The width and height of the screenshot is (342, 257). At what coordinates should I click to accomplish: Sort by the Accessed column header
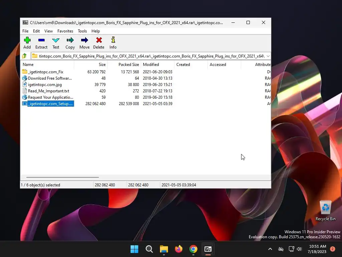(224, 65)
